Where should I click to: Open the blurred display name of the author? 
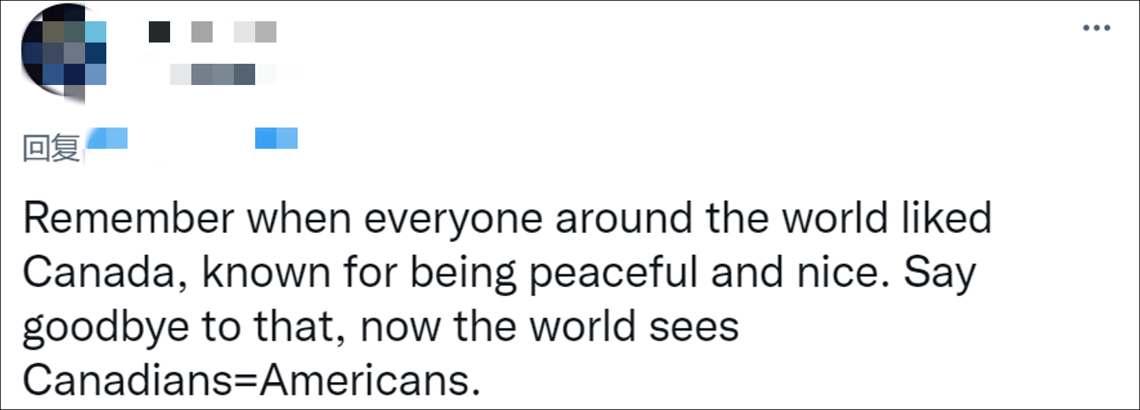[x=213, y=32]
